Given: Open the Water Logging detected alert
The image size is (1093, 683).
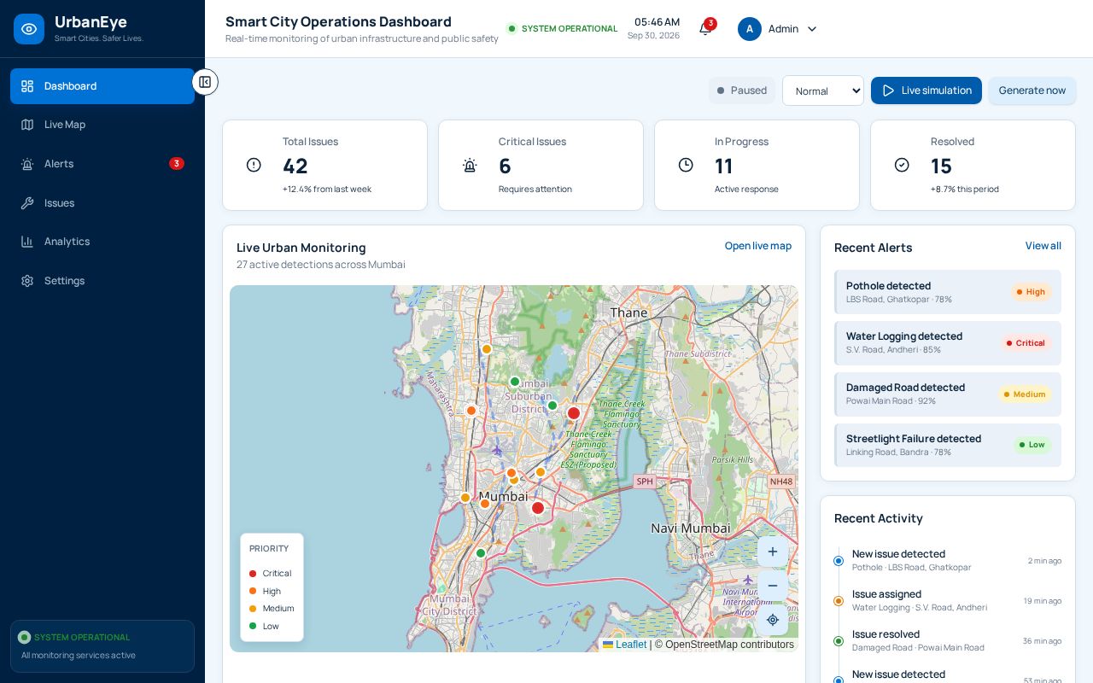Looking at the screenshot, I should [x=948, y=343].
